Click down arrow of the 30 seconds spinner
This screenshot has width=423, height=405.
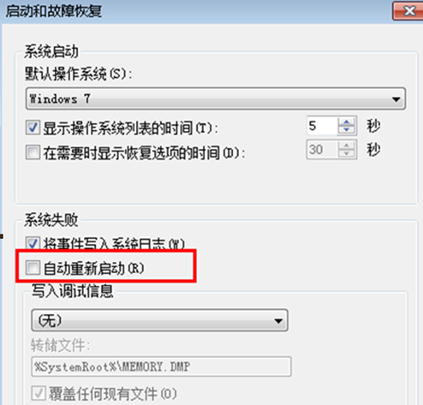[347, 153]
